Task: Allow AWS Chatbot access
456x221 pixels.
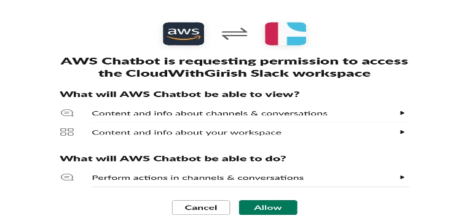Action: pyautogui.click(x=268, y=207)
